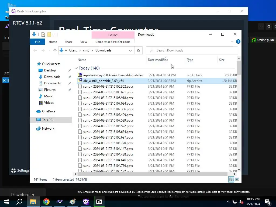Viewport: 276px width, 207px height.
Task: Click the horizontal scrollbar right arrow
Action: click(x=234, y=174)
